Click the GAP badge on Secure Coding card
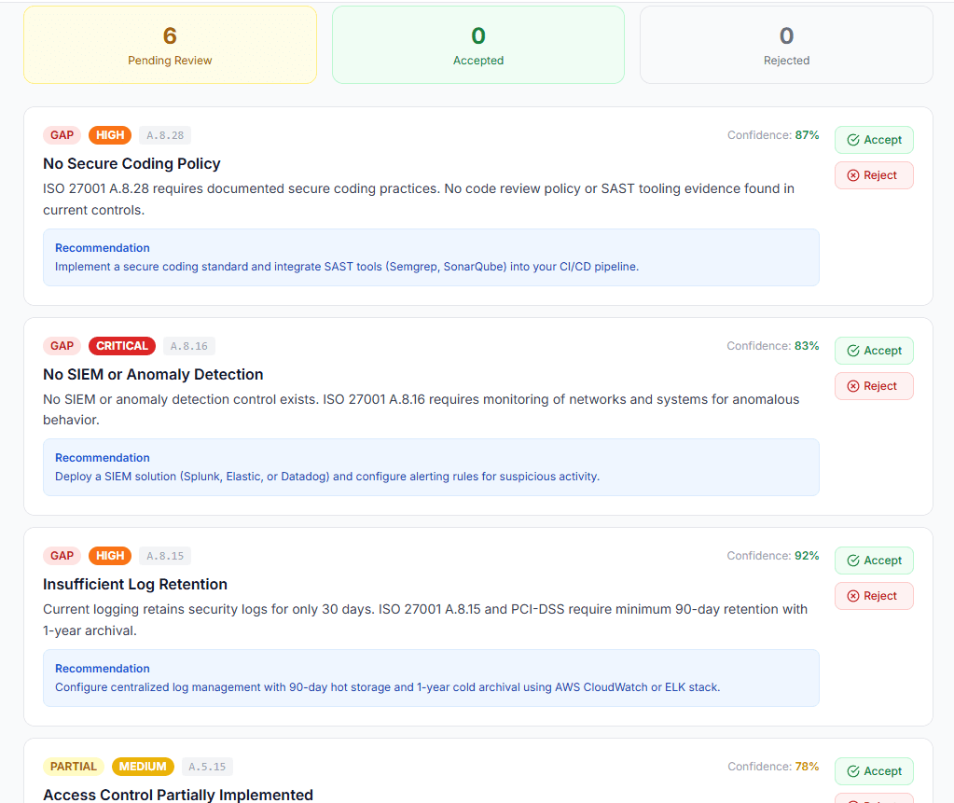Viewport: 954px width, 803px height. click(x=62, y=135)
